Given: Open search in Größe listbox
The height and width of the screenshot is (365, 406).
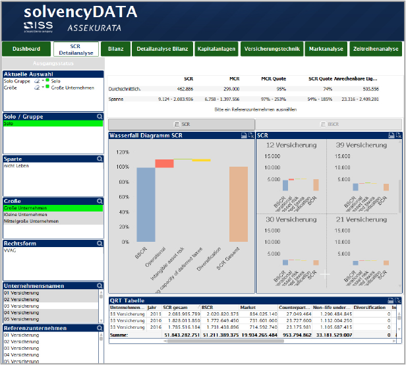Looking at the screenshot, I should coord(100,201).
